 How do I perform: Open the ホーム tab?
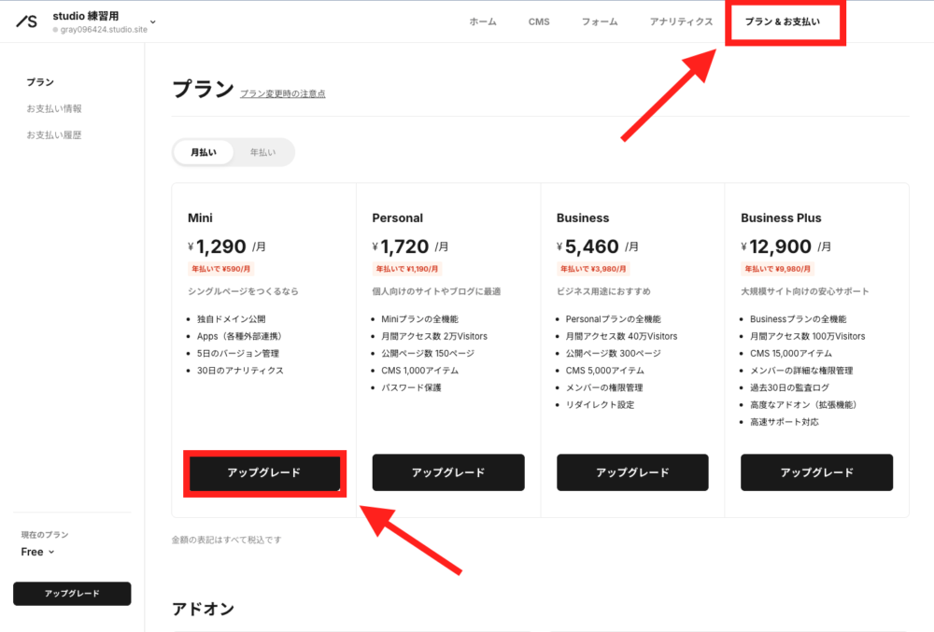pos(483,21)
